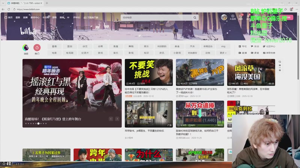The height and width of the screenshot is (168, 300).
Task: Open a new browser tab with plus icon
Action: pyautogui.click(x=46, y=3)
